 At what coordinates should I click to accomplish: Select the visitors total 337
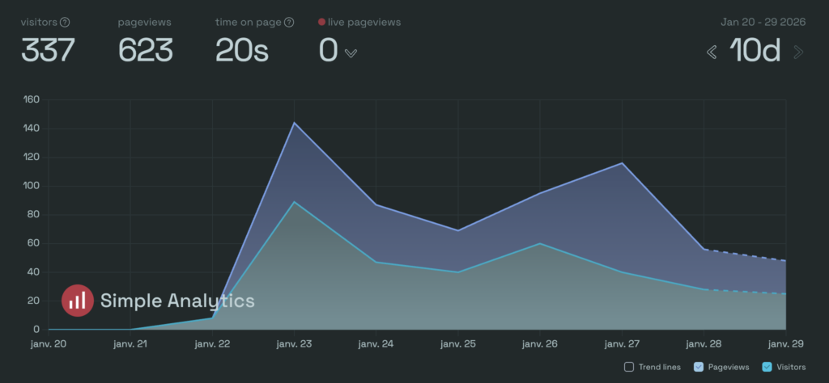pos(48,51)
